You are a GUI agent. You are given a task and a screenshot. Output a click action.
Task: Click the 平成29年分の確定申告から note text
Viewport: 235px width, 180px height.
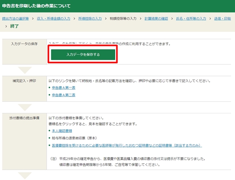(x=132, y=159)
